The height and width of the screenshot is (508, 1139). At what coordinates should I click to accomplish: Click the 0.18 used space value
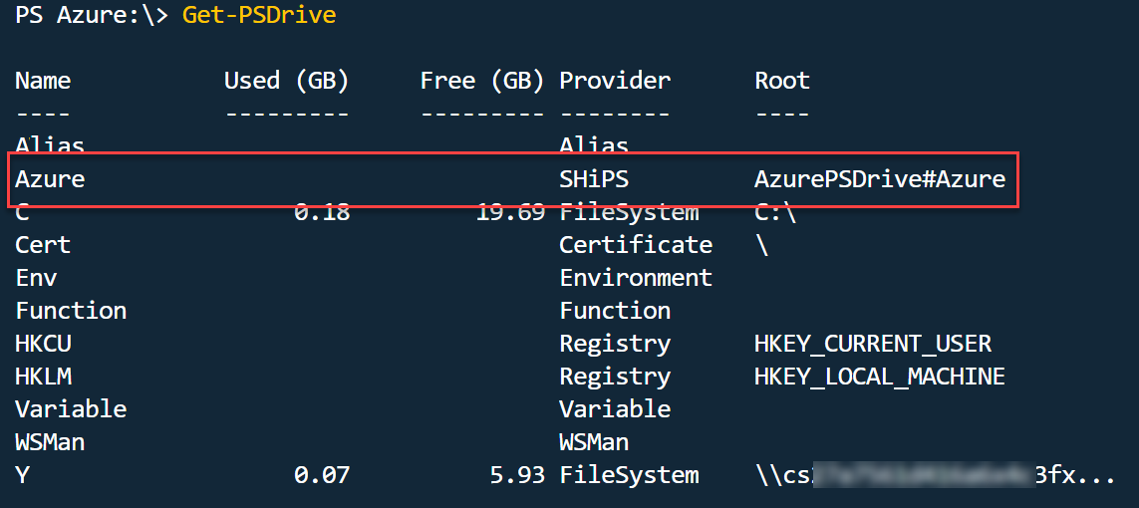(x=322, y=212)
